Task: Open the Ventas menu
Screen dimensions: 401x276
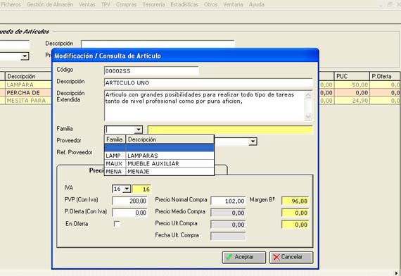Action: tap(87, 4)
